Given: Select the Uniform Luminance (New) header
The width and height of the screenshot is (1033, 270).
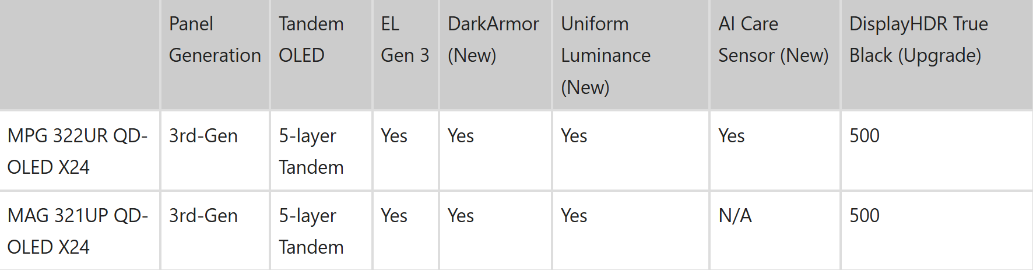Looking at the screenshot, I should (606, 55).
